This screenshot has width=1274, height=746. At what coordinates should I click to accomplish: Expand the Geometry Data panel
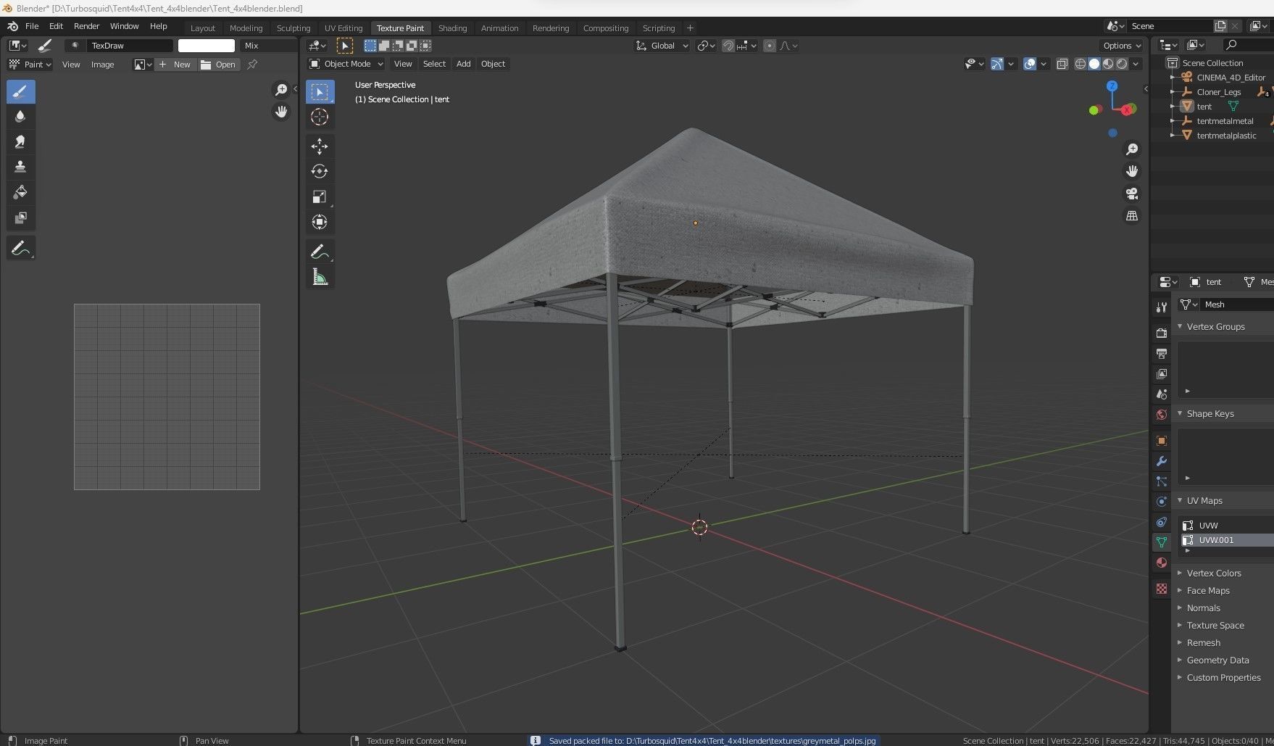pyautogui.click(x=1217, y=660)
